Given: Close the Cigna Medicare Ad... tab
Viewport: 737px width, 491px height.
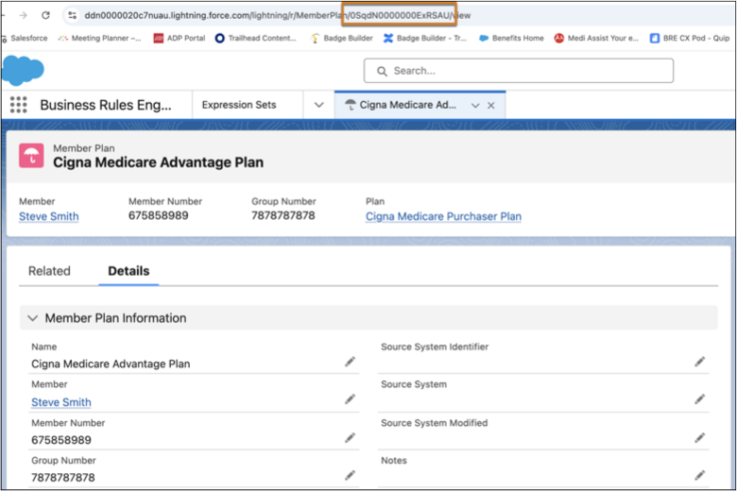Looking at the screenshot, I should click(x=490, y=105).
